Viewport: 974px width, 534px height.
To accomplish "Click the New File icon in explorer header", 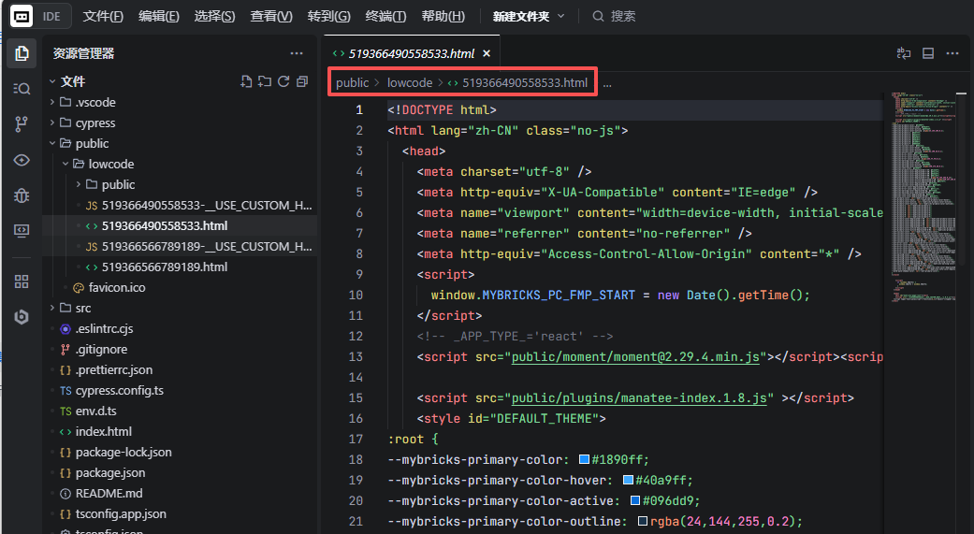I will (246, 81).
